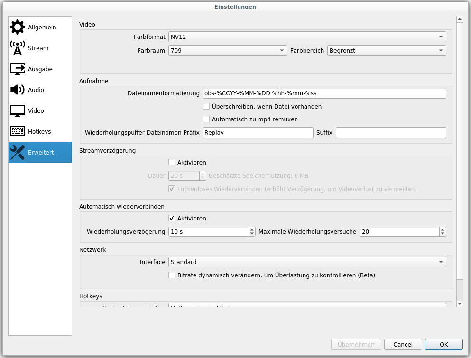Expand the Farbraum 709 dropdown
Image resolution: width=471 pixels, height=358 pixels.
(x=228, y=51)
